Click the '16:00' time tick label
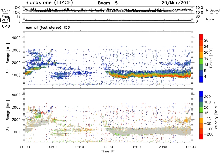Screen dimensions: 221x153 [x=136, y=147]
